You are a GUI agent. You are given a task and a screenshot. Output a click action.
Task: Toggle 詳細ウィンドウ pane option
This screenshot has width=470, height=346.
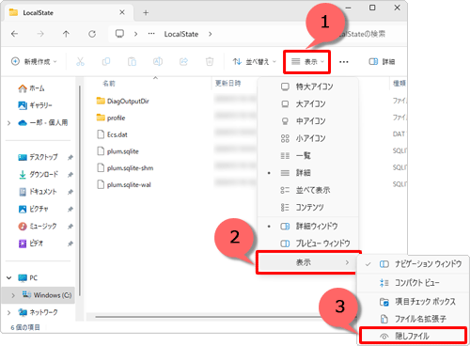[307, 226]
